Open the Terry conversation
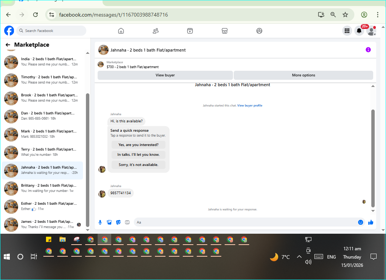Viewport: 386px width, 280px height. click(42, 152)
